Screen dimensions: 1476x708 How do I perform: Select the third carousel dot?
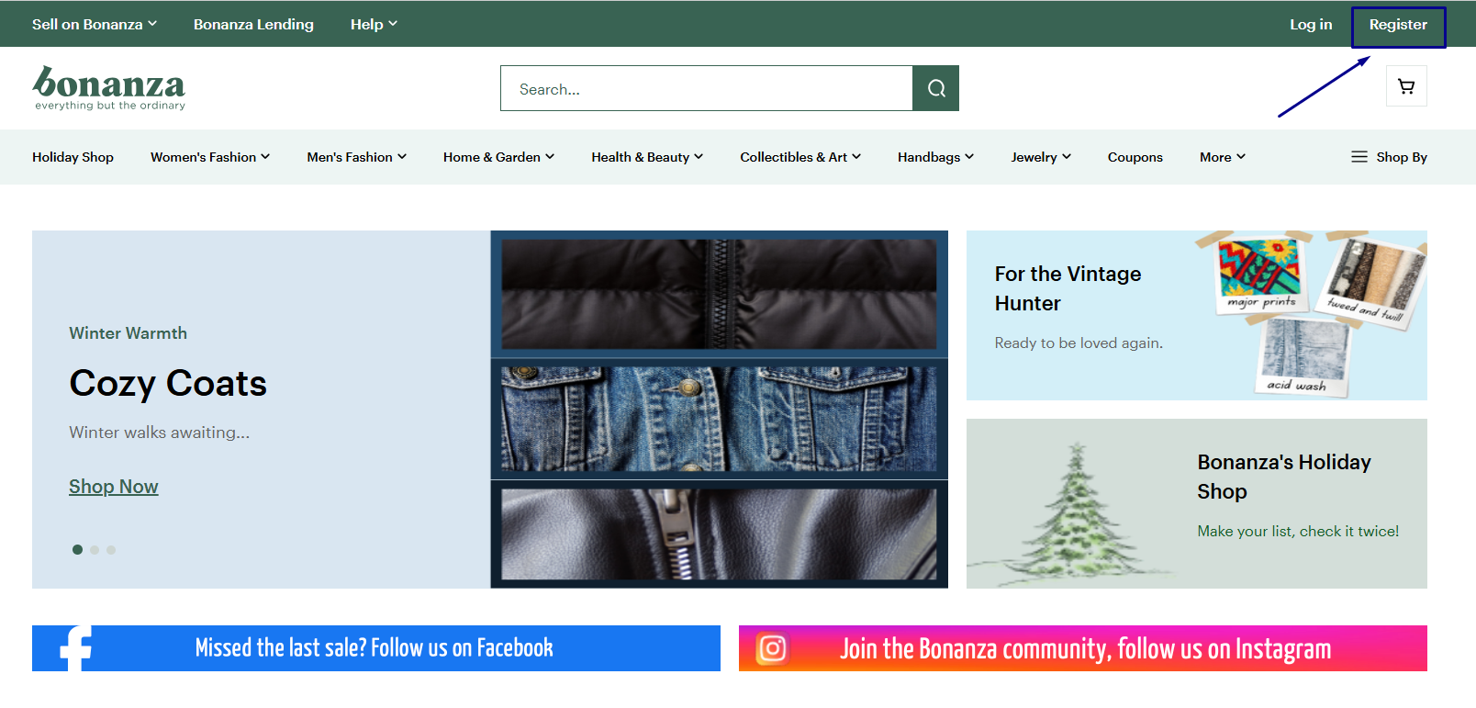point(111,550)
